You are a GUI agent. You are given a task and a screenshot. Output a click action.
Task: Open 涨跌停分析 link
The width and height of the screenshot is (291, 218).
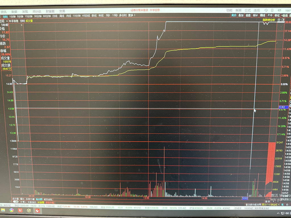pyautogui.click(x=269, y=20)
